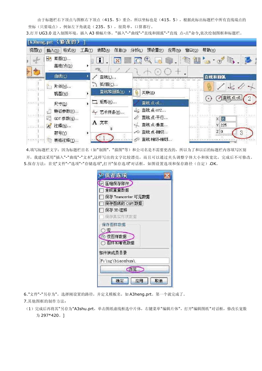Screen dimensions: 262x371
Task: Expand the 曲线(C) submenu arrow
Action: 88,76
